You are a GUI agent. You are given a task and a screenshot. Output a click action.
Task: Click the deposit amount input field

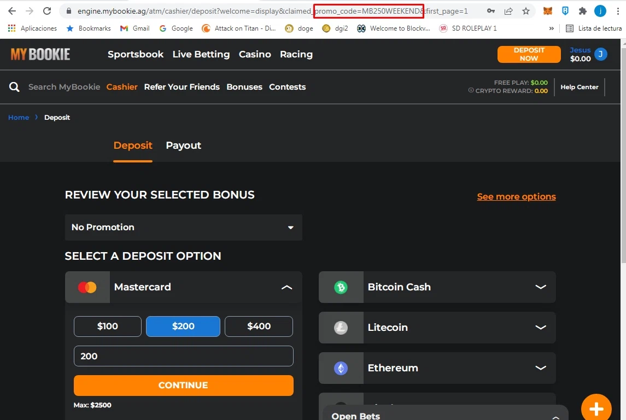point(184,356)
